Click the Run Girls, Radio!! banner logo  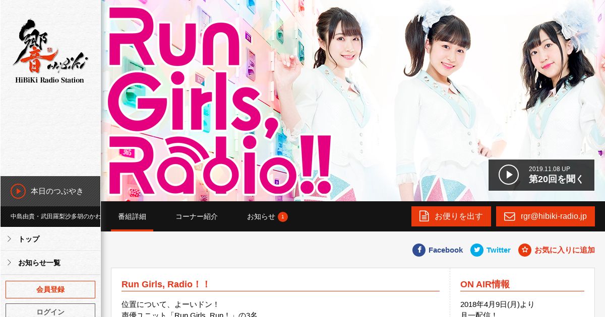220,101
